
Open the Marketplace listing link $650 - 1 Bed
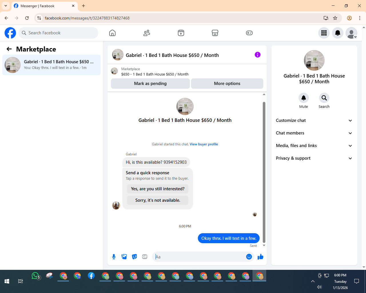pos(155,74)
